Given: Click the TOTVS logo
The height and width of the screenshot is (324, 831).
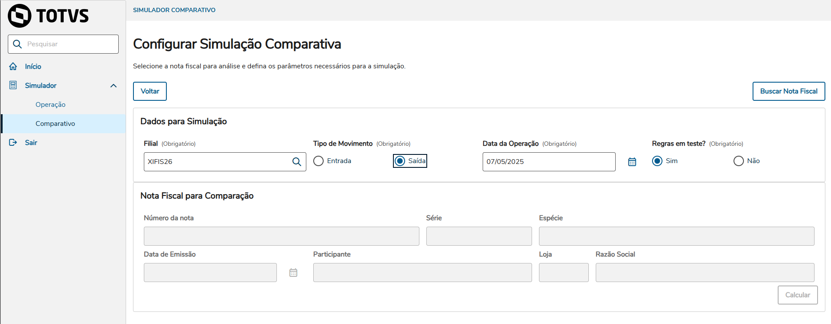Looking at the screenshot, I should click(x=48, y=16).
